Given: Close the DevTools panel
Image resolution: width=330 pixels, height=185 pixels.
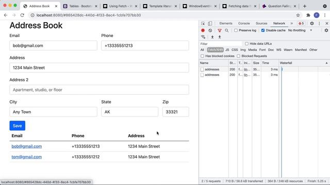Looking at the screenshot, I should (x=327, y=24).
